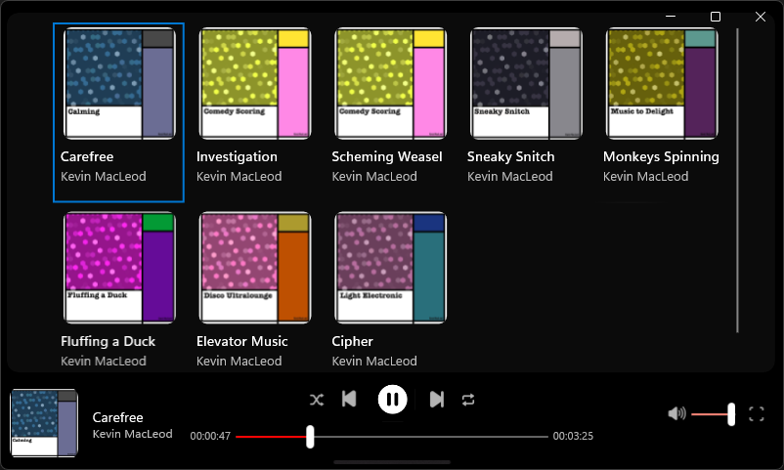Click now-playing Carefree title in player bar
This screenshot has width=784, height=470.
[x=118, y=417]
